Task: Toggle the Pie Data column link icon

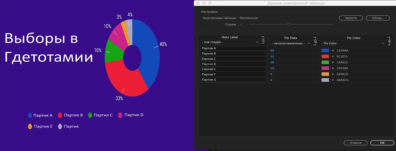Action: pos(315,40)
